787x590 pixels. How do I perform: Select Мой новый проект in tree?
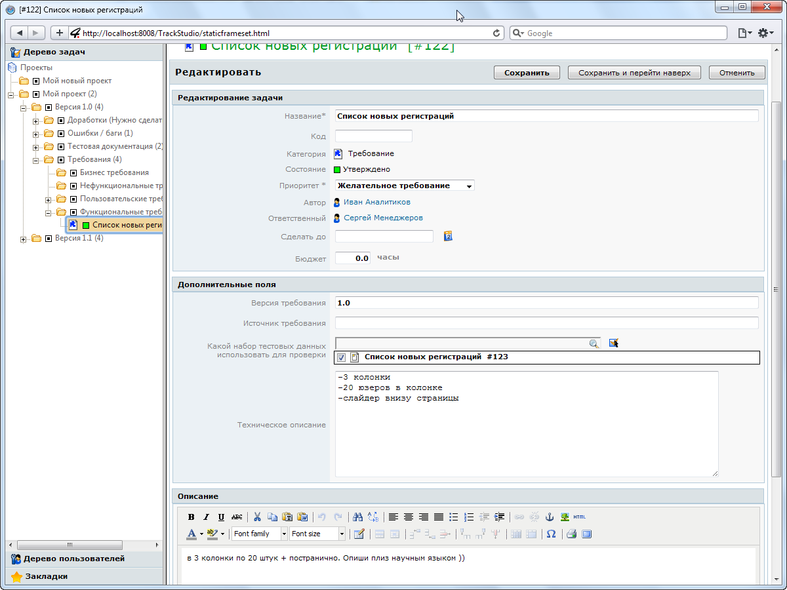pyautogui.click(x=77, y=81)
